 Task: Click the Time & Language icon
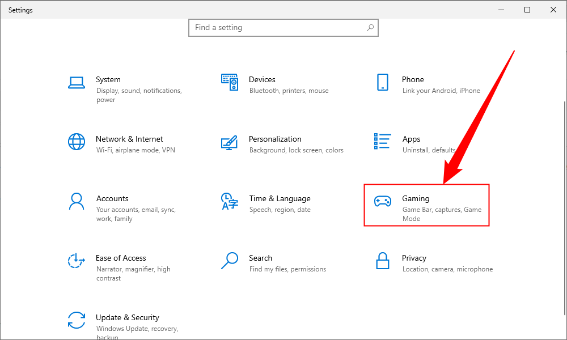click(229, 202)
